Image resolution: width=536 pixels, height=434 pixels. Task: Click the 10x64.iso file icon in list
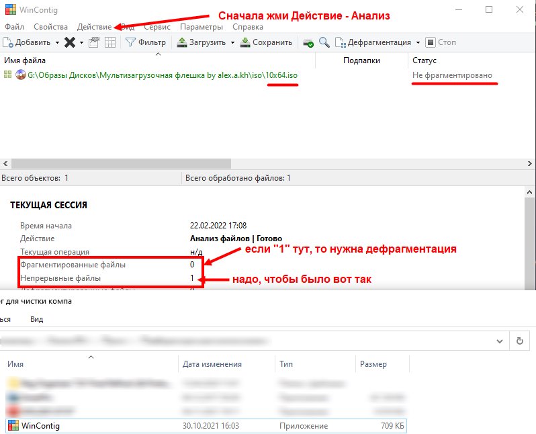20,75
